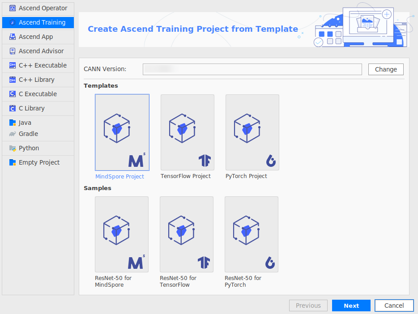Click the Java folder icon
Viewport: 418px width, 314px height.
pyautogui.click(x=12, y=123)
